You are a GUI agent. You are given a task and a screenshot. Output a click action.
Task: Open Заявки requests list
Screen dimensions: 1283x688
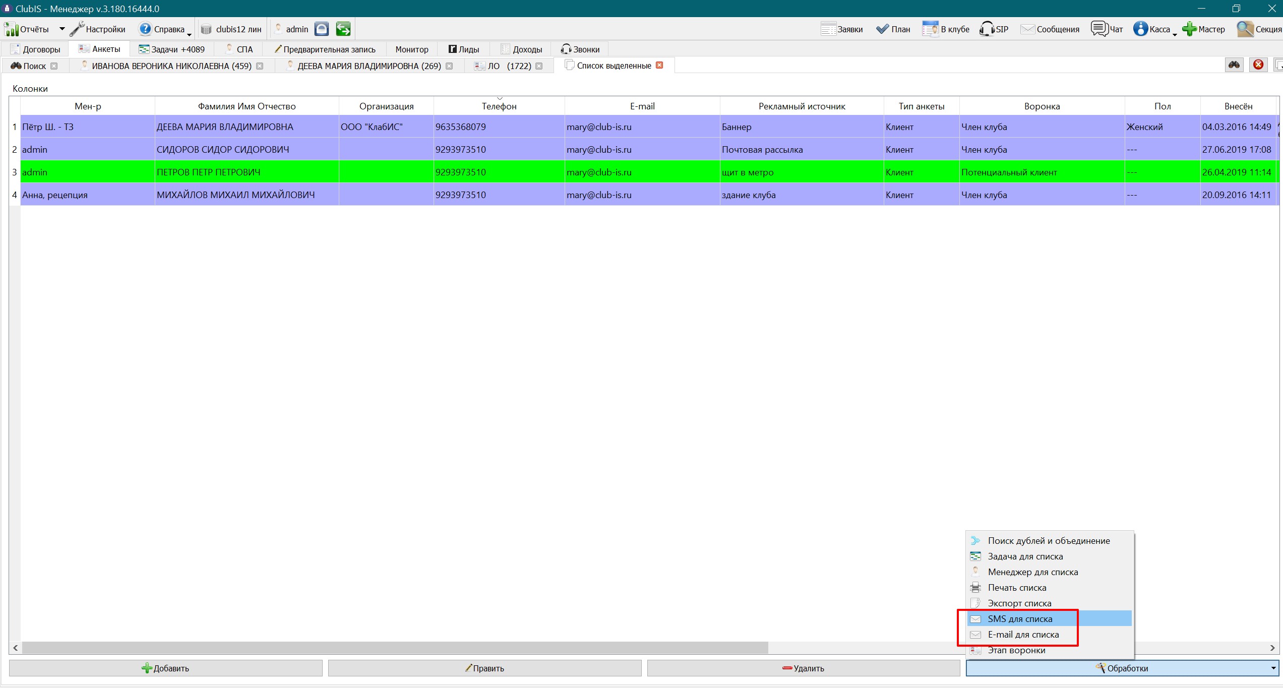click(x=841, y=29)
